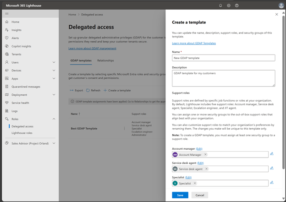Open help question mark icon
Image resolution: width=286 pixels, height=202 pixels.
236,5
